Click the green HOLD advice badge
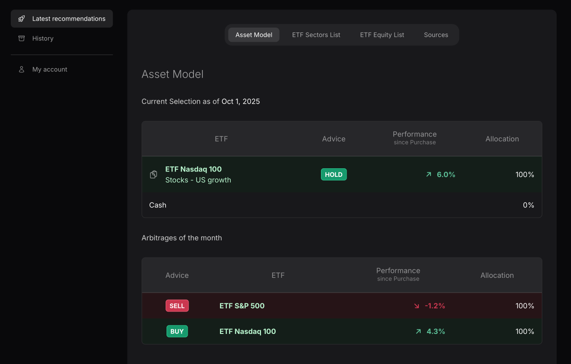571x364 pixels. (x=334, y=175)
